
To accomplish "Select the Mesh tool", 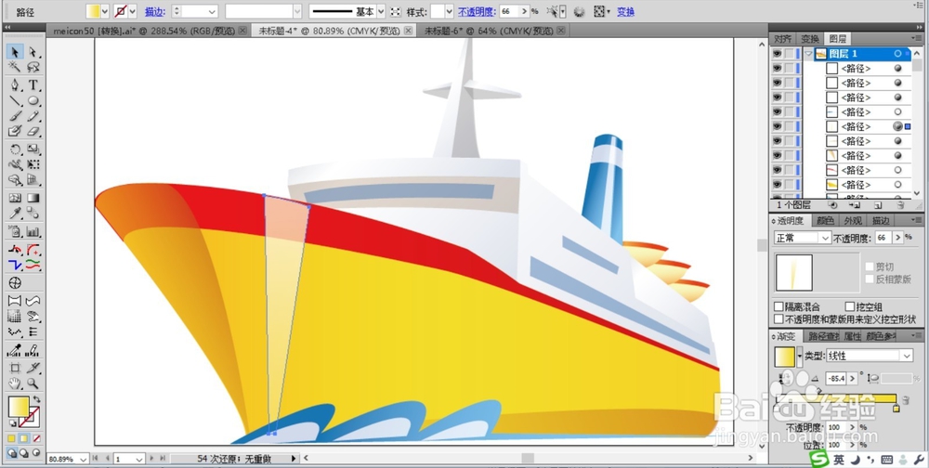I will (x=15, y=198).
